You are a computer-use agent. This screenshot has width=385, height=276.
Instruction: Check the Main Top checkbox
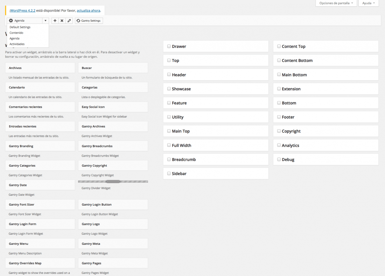[x=169, y=131]
